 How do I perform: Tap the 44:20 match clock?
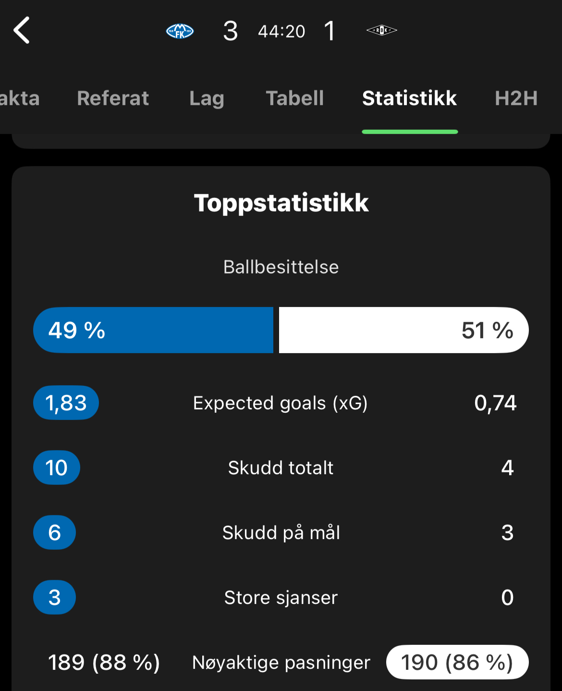[x=281, y=32]
